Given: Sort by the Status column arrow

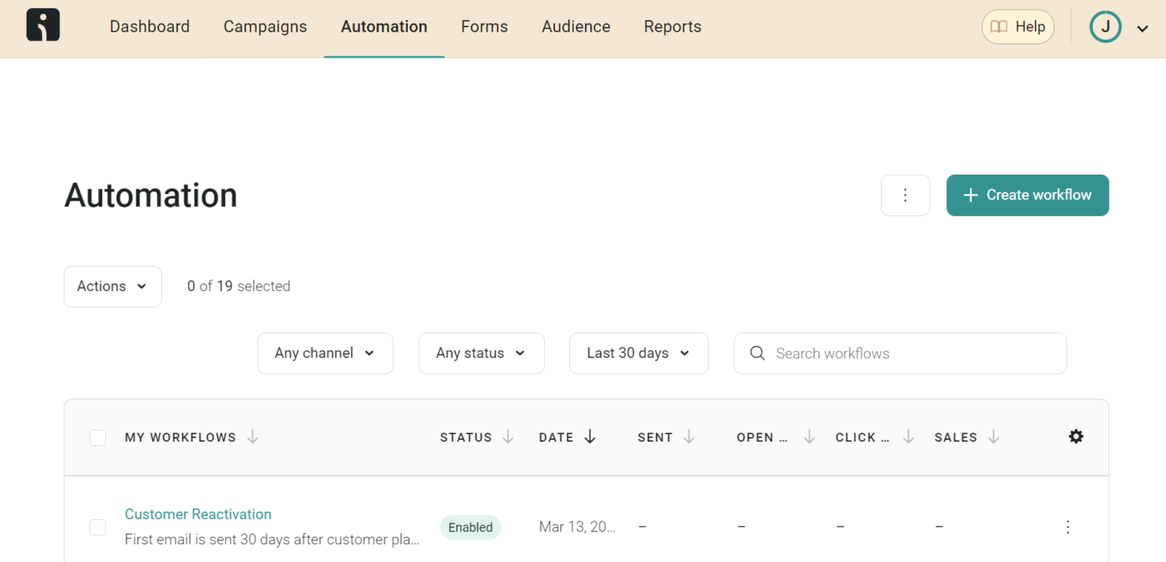Looking at the screenshot, I should tap(508, 437).
